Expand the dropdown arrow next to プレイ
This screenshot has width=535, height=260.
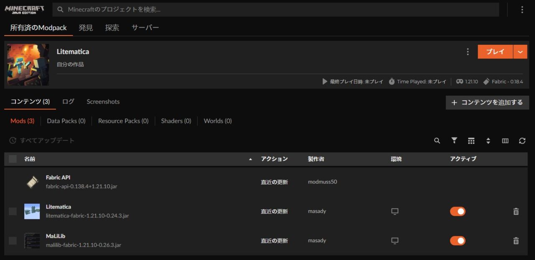click(520, 52)
